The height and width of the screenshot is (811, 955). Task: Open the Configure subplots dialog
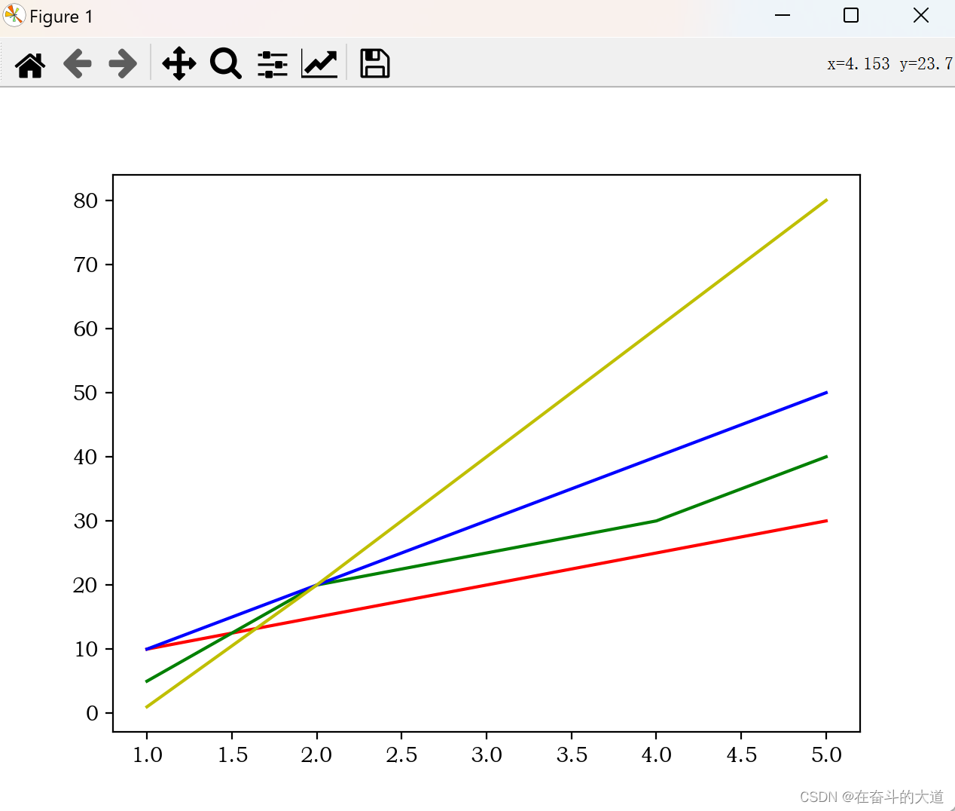point(273,64)
